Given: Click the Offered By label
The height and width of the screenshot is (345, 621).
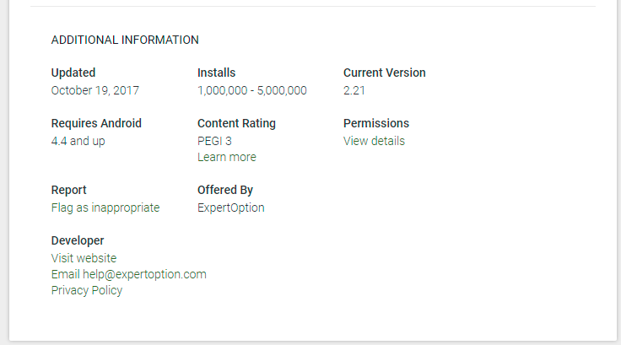Looking at the screenshot, I should (225, 190).
